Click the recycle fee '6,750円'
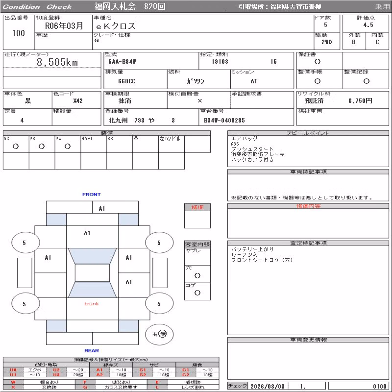 [360, 101]
